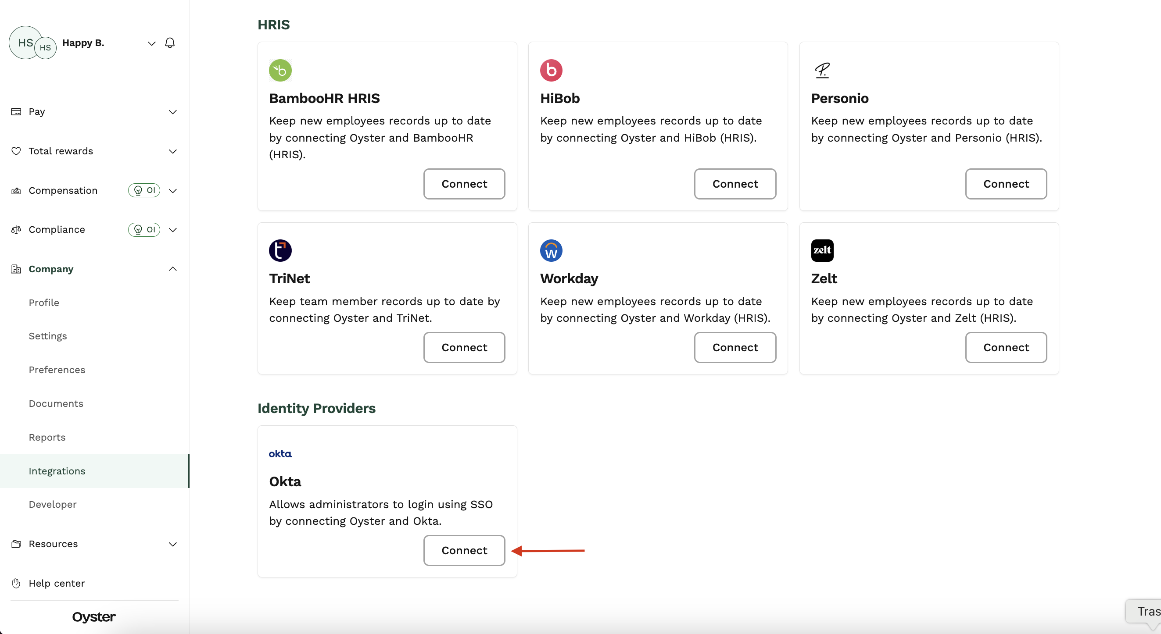
Task: Click the OI badge next to Compensation
Action: 144,190
